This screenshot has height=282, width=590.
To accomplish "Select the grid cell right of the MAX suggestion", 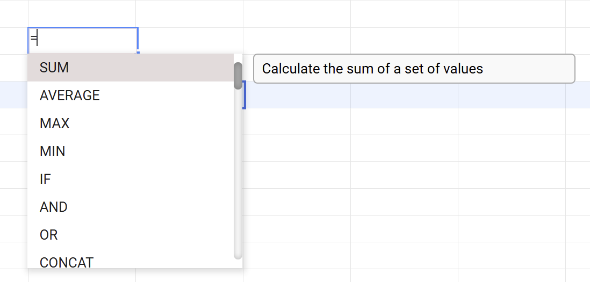I will (297, 122).
